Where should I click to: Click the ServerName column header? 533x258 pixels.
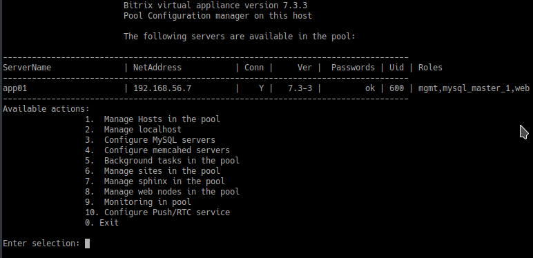[x=27, y=67]
